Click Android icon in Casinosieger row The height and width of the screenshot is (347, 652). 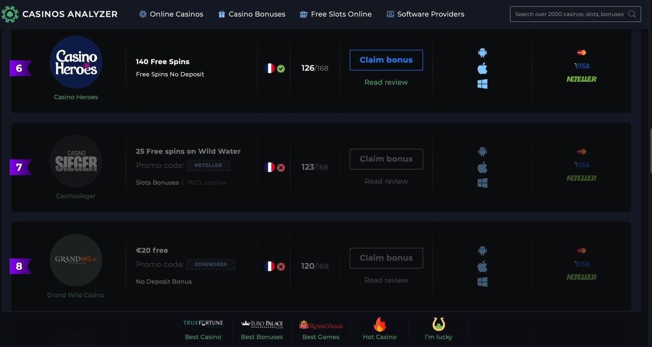tap(482, 152)
